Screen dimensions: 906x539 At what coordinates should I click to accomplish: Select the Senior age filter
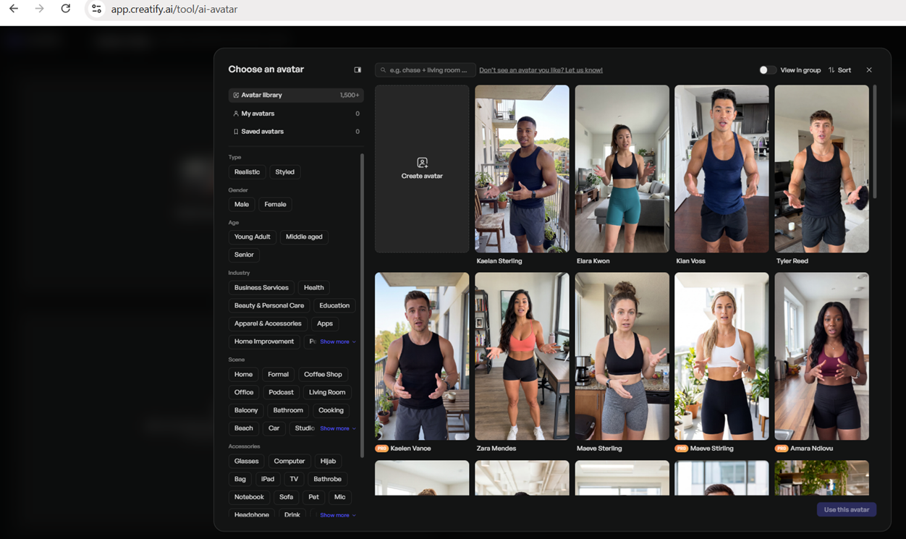pos(244,255)
